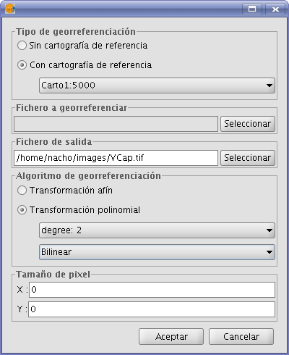Viewport: 289px width, 355px height.
Task: Click Seleccionar for Fichero de salida
Action: pos(248,158)
